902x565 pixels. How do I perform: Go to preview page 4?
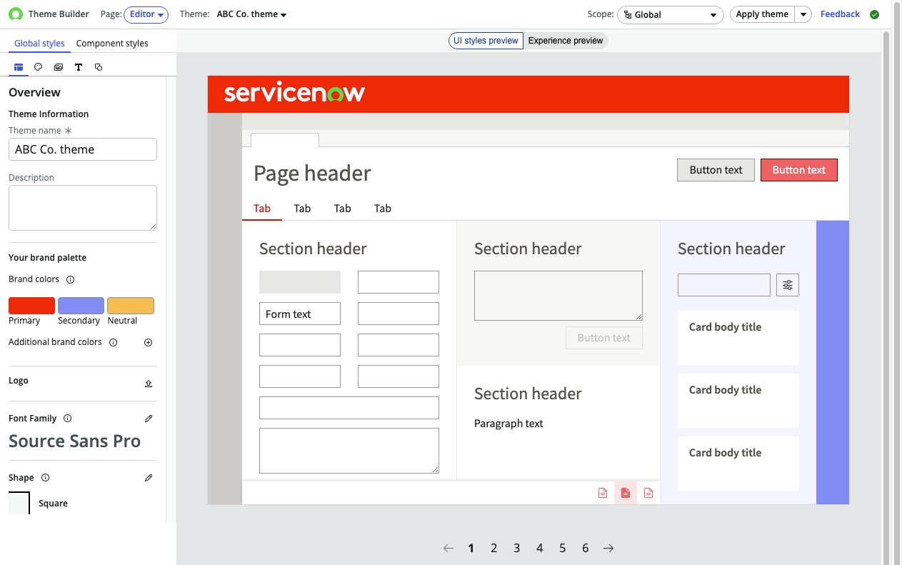click(539, 549)
